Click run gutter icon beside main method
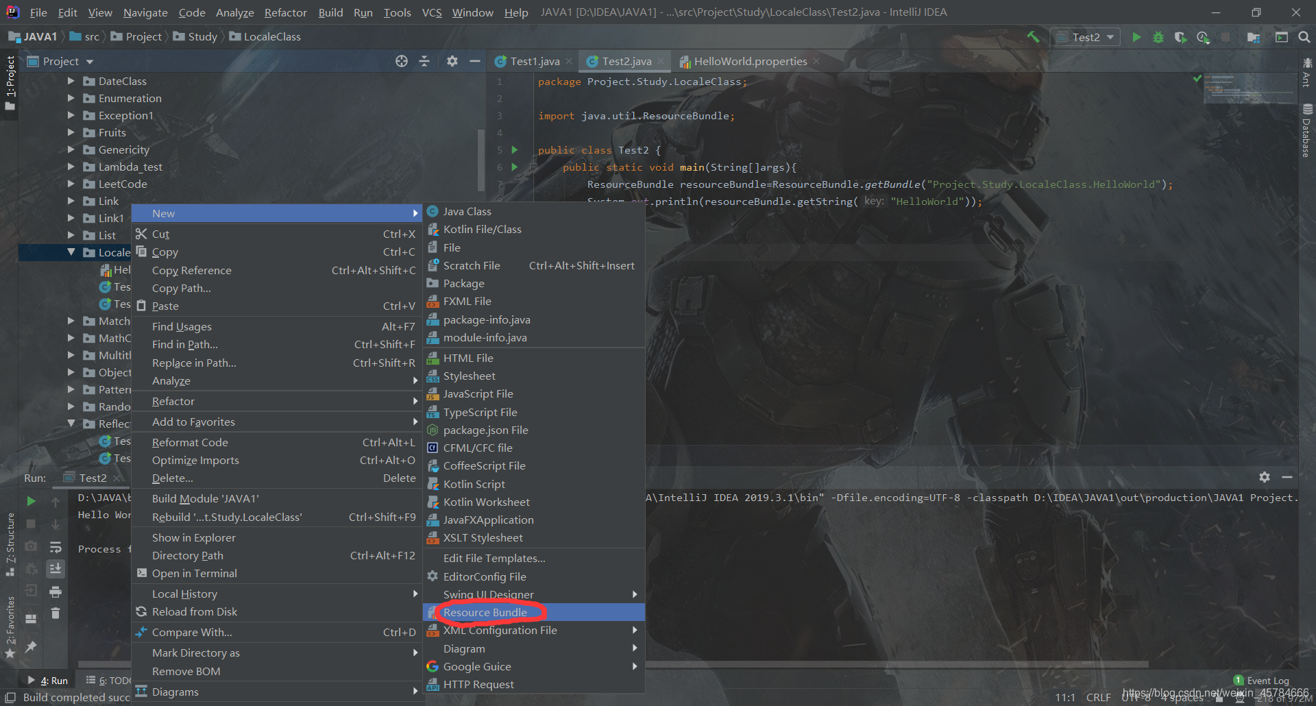Image resolution: width=1316 pixels, height=706 pixels. (x=515, y=167)
